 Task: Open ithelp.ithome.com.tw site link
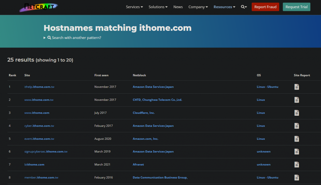(39, 87)
